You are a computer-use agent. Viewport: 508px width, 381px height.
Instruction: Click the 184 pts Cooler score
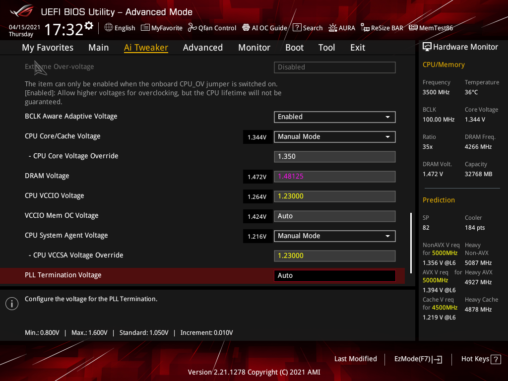tap(475, 228)
